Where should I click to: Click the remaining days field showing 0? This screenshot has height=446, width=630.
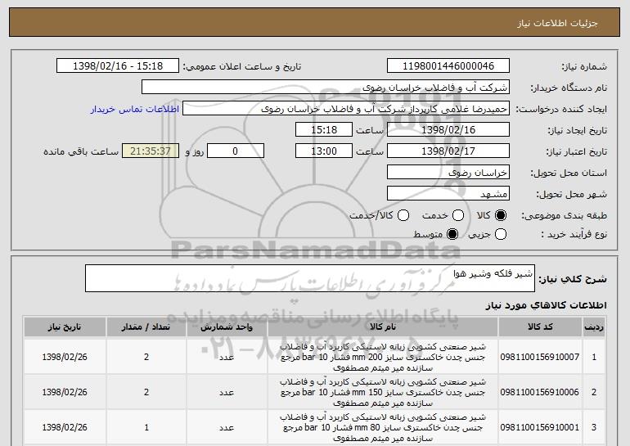[236, 151]
